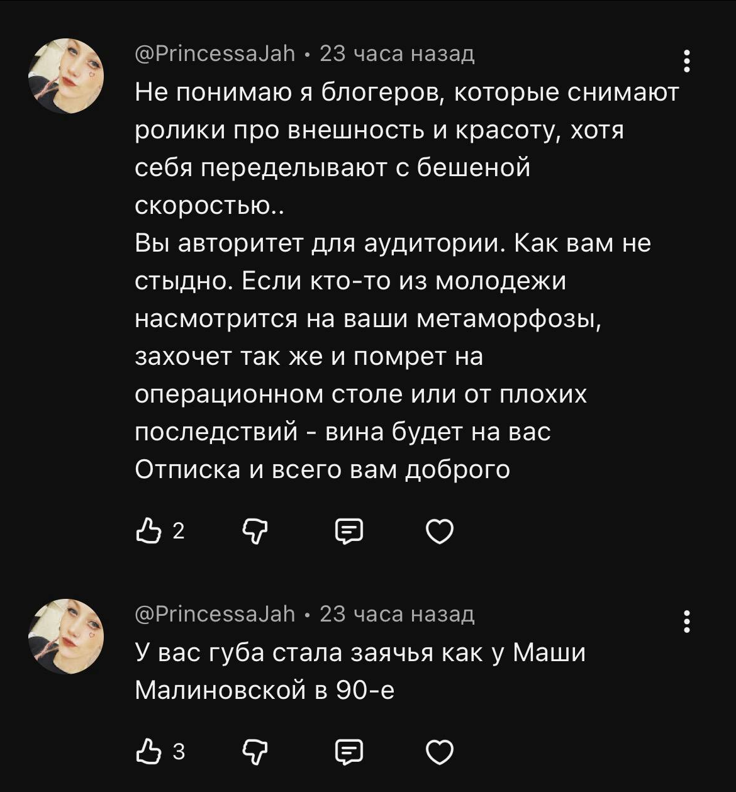736x792 pixels.
Task: Open the @PrincessaJah username above the "У вас губа" comment
Action: 215,613
